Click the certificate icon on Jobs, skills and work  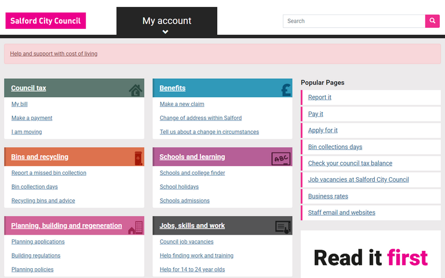click(x=282, y=227)
